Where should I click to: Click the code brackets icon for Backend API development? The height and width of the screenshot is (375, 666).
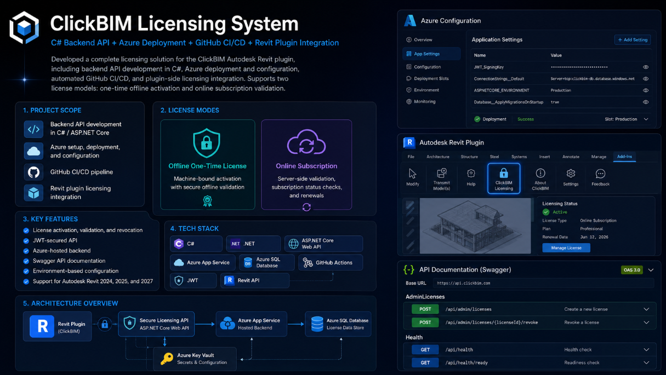[x=33, y=129]
